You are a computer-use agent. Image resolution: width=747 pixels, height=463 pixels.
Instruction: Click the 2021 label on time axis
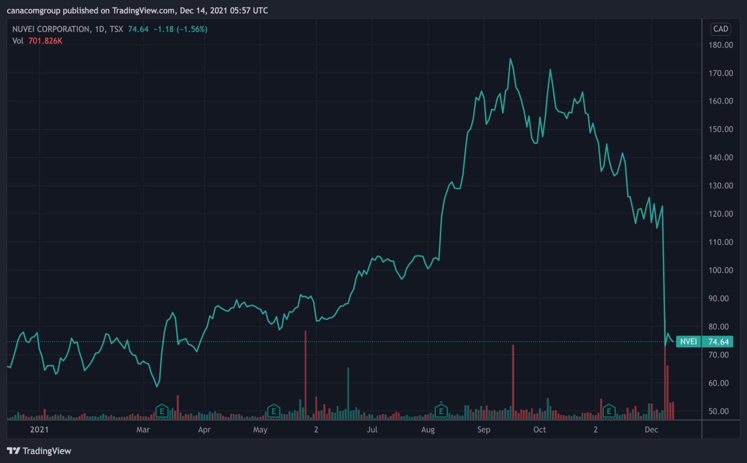[x=39, y=429]
